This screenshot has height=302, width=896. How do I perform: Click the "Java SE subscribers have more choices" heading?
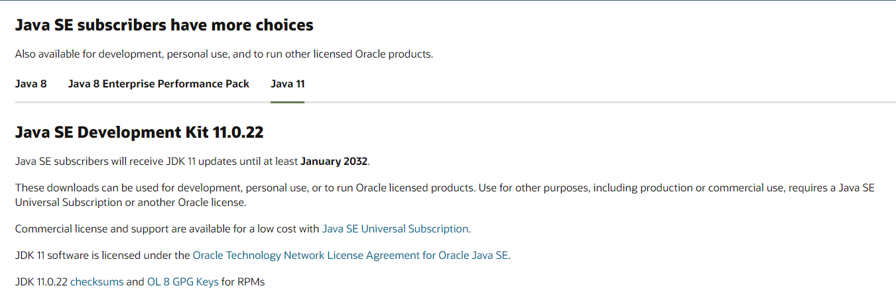(164, 26)
